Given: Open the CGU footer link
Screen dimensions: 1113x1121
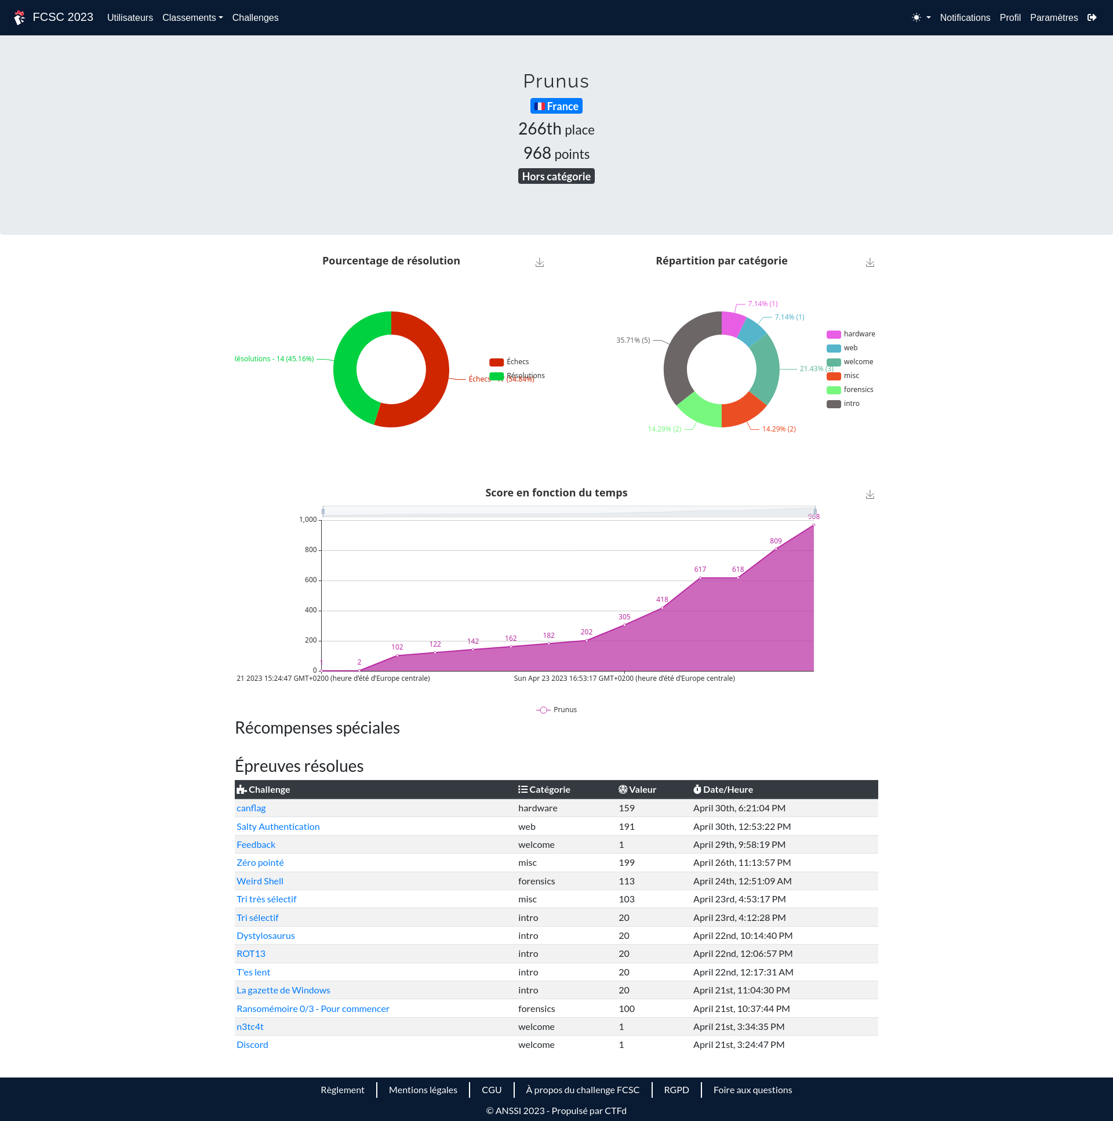Looking at the screenshot, I should click(x=491, y=1090).
